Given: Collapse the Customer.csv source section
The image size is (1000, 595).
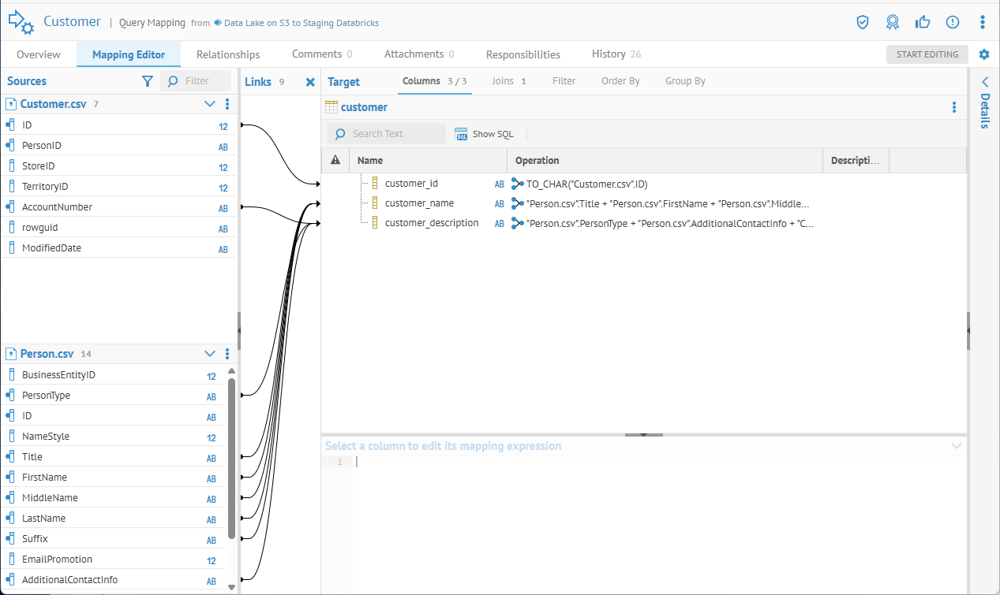Looking at the screenshot, I should tap(210, 104).
